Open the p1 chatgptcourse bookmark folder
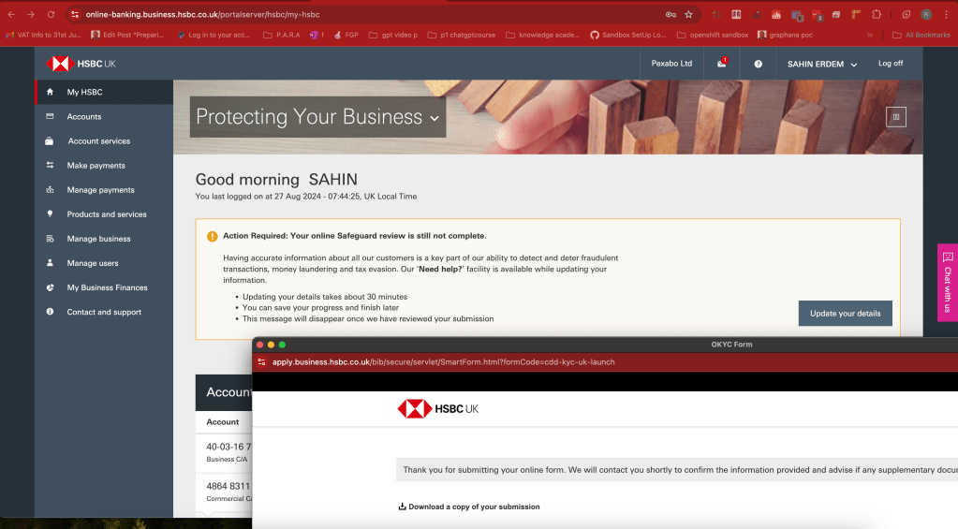The image size is (958, 529). (462, 35)
